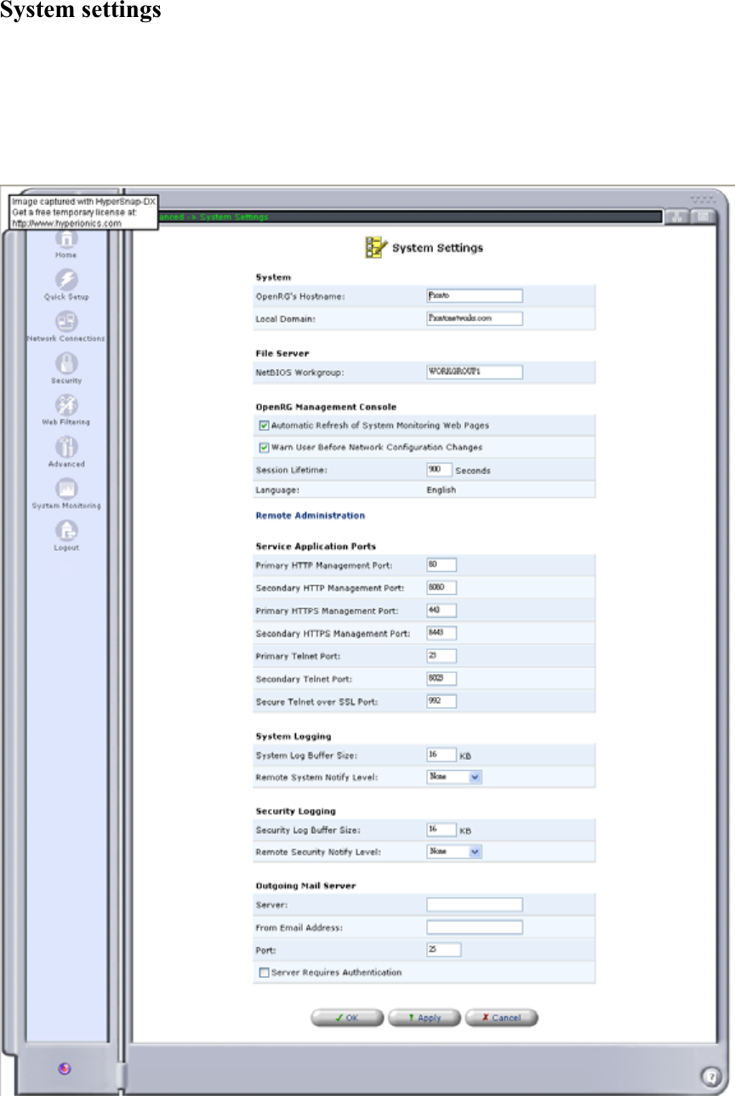Click the Advanced entry in the breadcrumb bar
This screenshot has width=735, height=1096.
coord(170,217)
